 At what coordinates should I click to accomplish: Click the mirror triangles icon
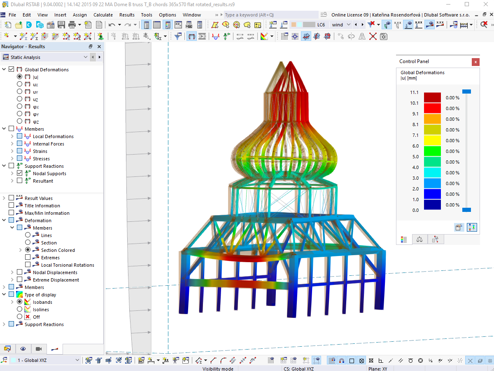point(362,36)
